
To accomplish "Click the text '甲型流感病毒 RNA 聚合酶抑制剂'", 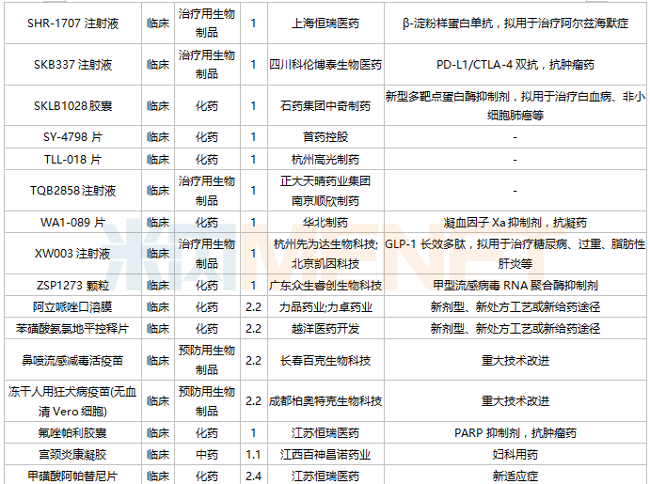I will coord(515,285).
